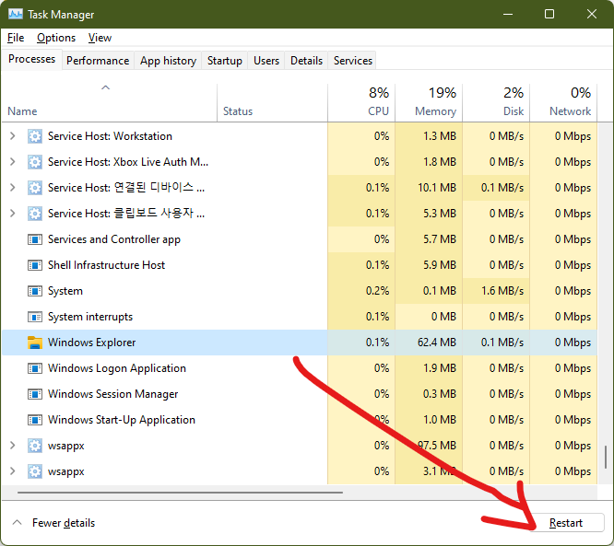614x546 pixels.
Task: Switch to the Performance tab
Action: click(98, 61)
